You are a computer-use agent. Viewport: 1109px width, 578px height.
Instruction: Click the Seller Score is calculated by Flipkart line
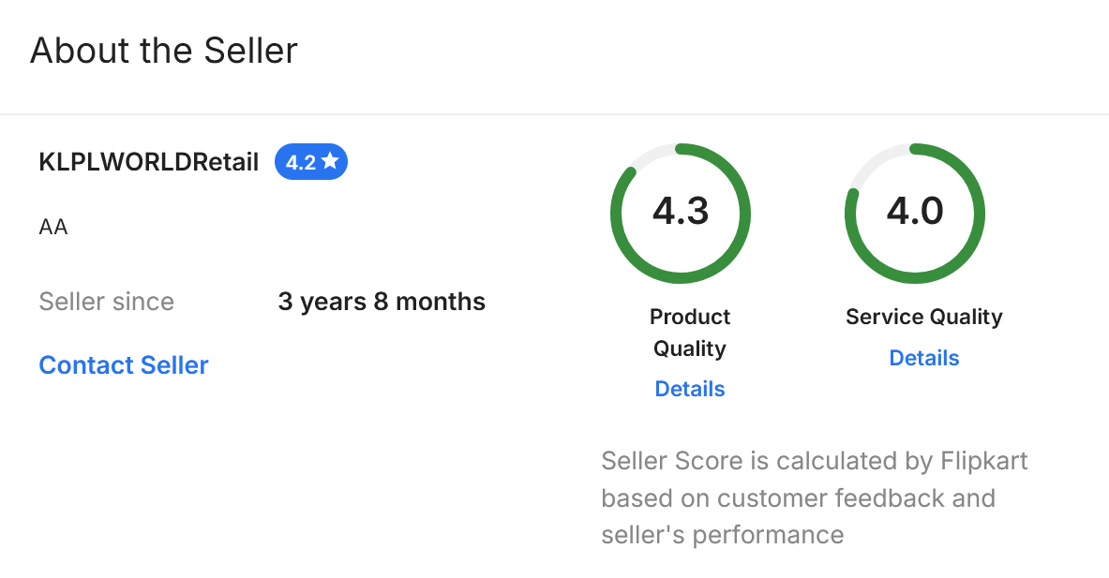[x=814, y=461]
